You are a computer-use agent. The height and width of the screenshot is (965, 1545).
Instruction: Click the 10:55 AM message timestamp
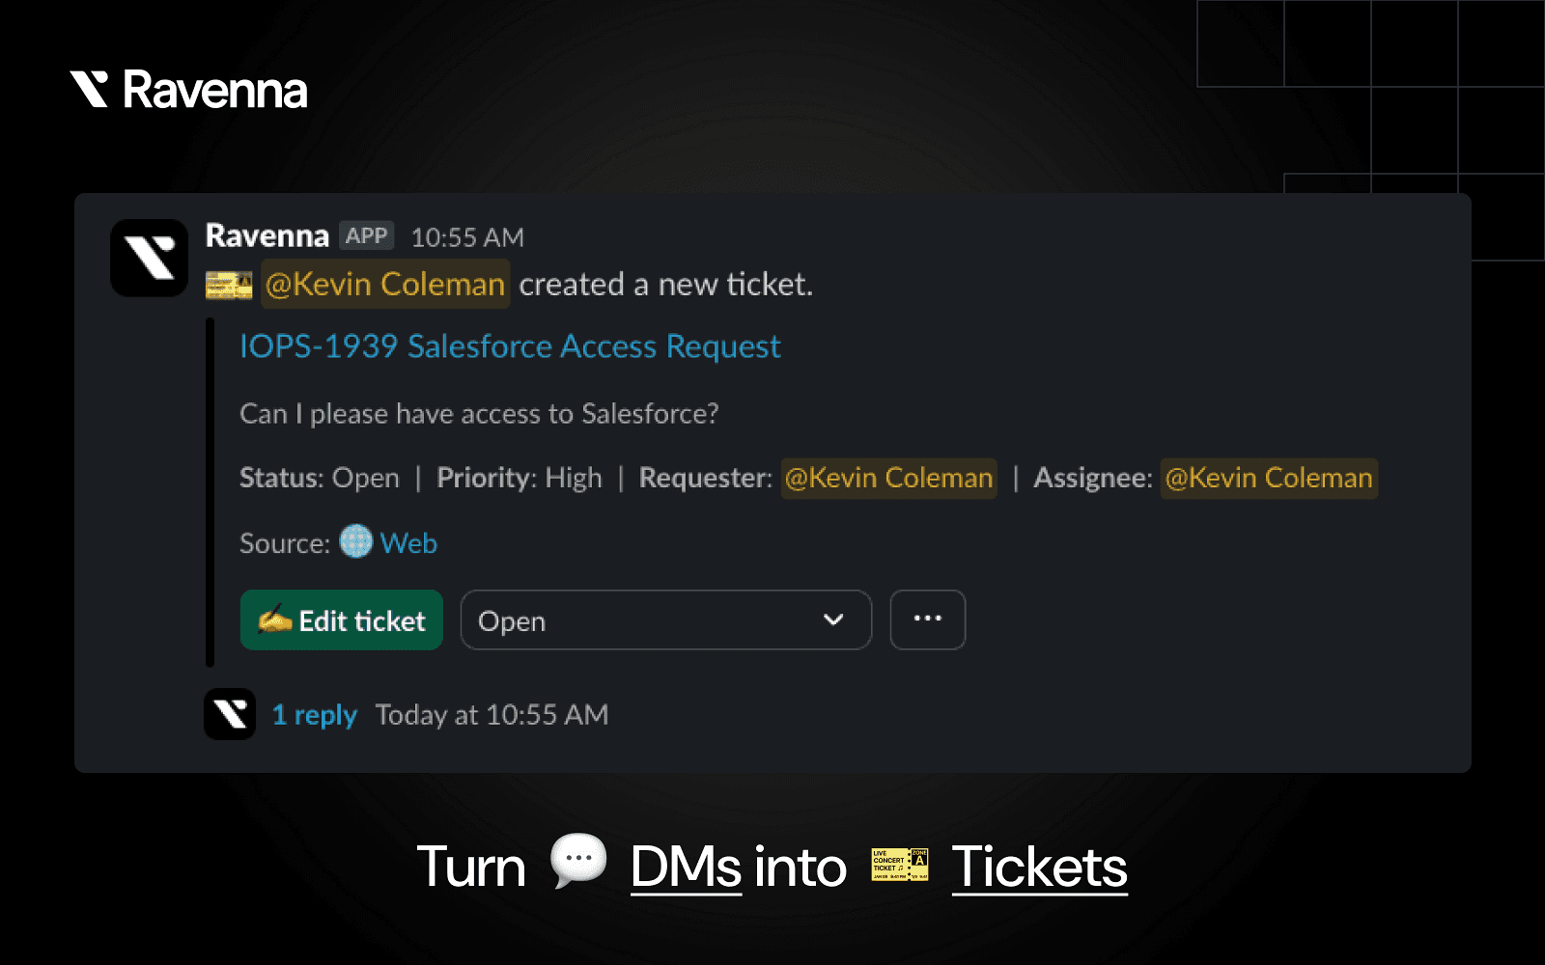tap(467, 237)
